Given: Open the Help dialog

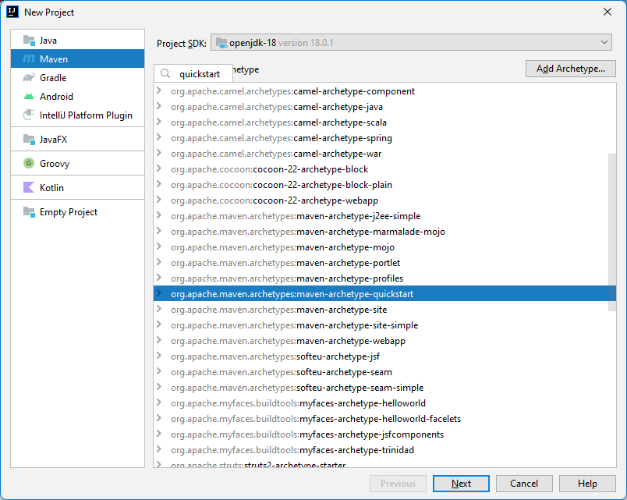Looking at the screenshot, I should pos(586,483).
